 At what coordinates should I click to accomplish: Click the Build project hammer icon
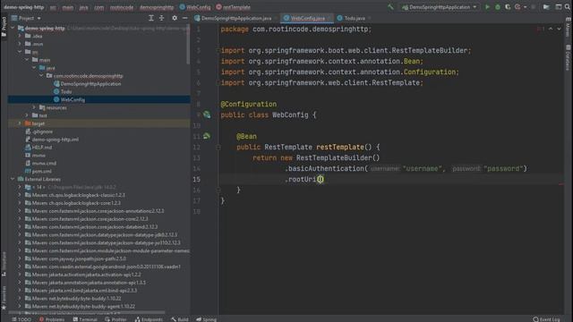(390, 7)
